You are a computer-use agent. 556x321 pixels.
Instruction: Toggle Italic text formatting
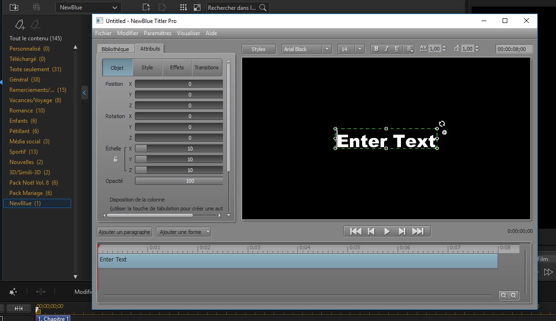coord(386,49)
